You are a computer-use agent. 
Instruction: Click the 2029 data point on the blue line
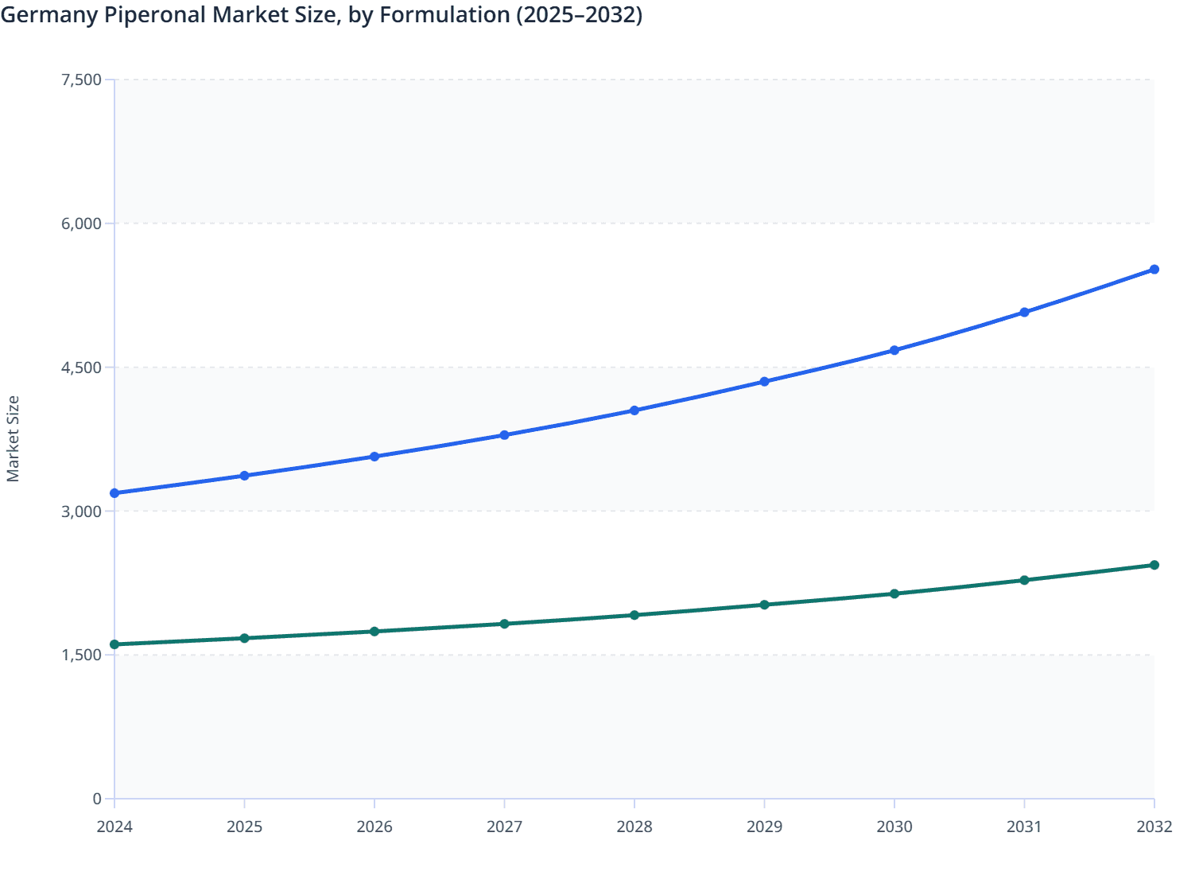pos(764,383)
